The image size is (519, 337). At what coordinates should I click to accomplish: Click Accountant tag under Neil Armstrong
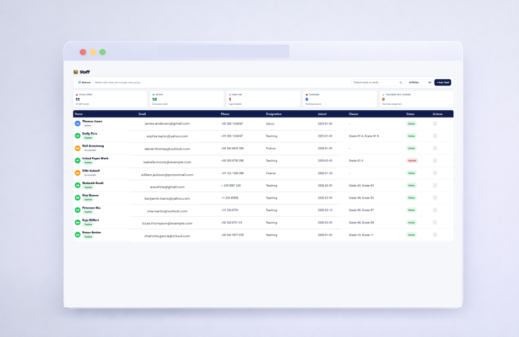(x=90, y=150)
